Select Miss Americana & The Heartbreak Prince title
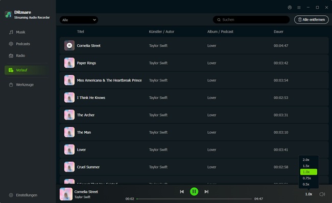Viewport: 332px width, 203px height. pos(109,80)
